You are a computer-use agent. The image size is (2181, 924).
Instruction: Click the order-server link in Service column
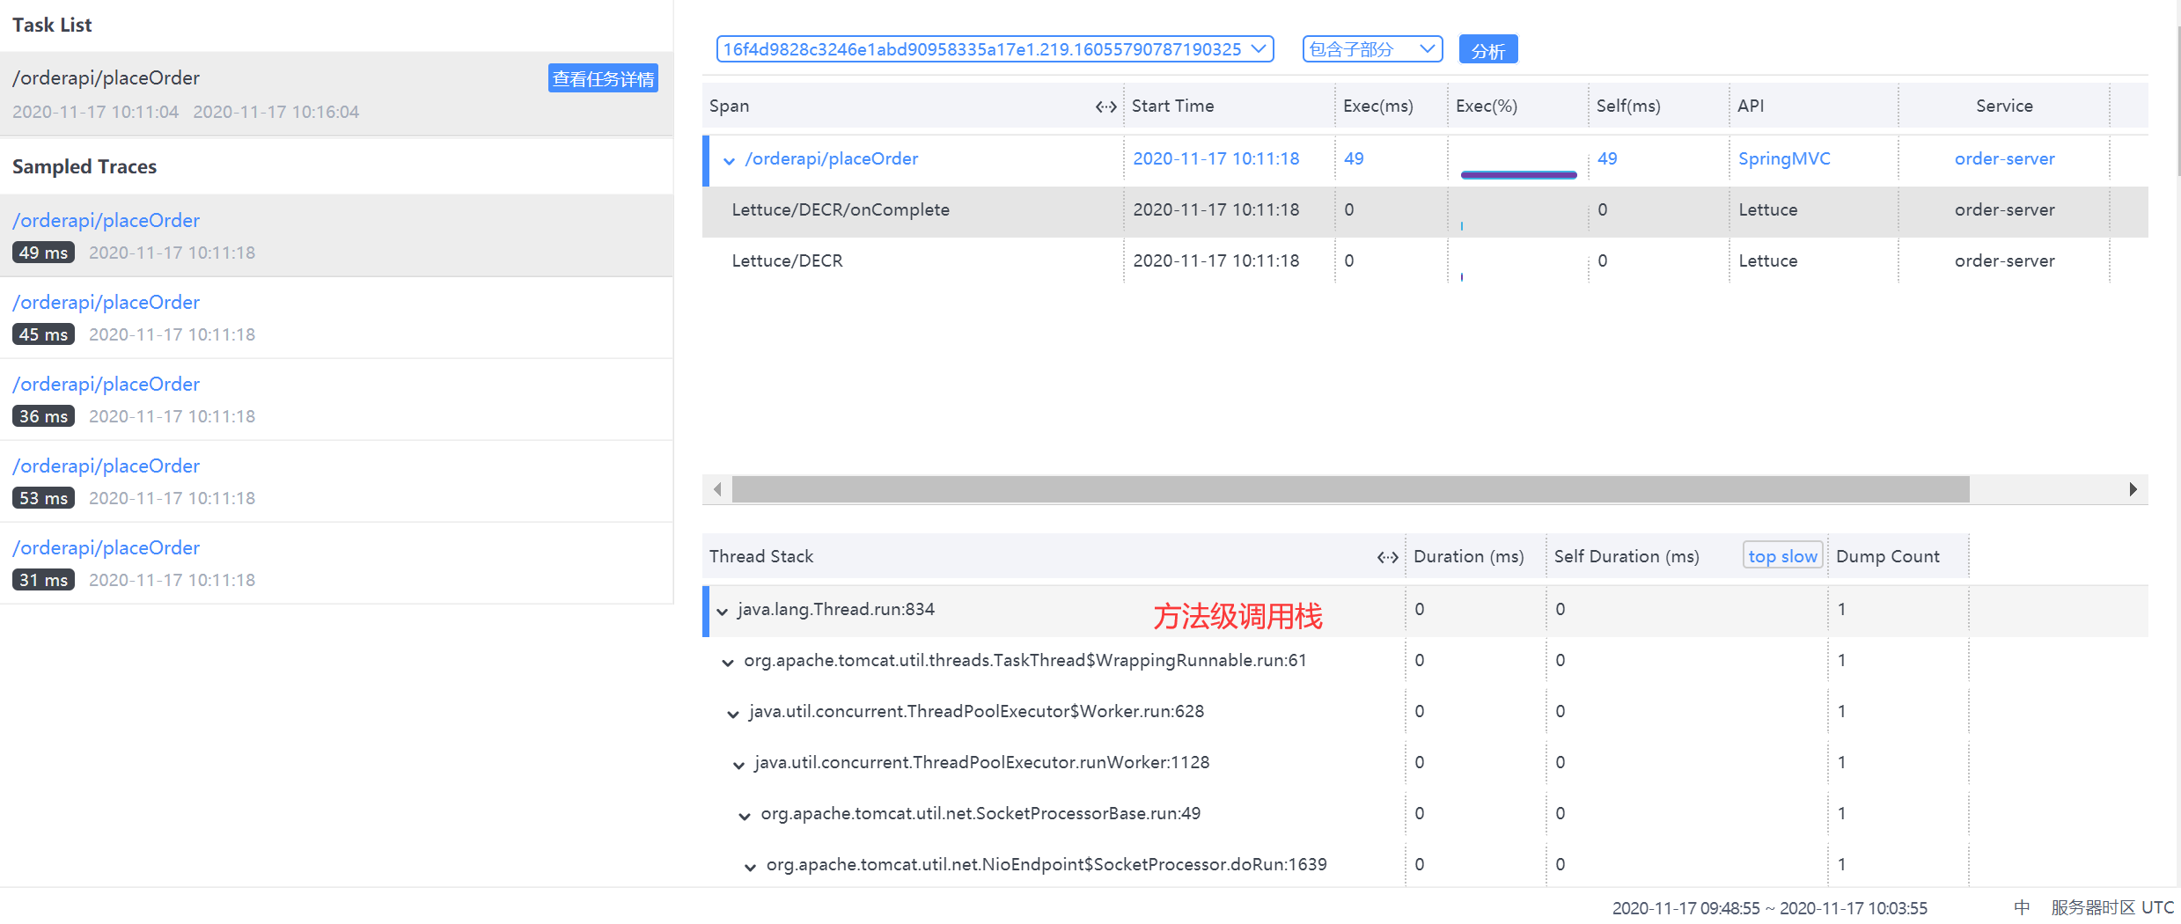point(2004,158)
